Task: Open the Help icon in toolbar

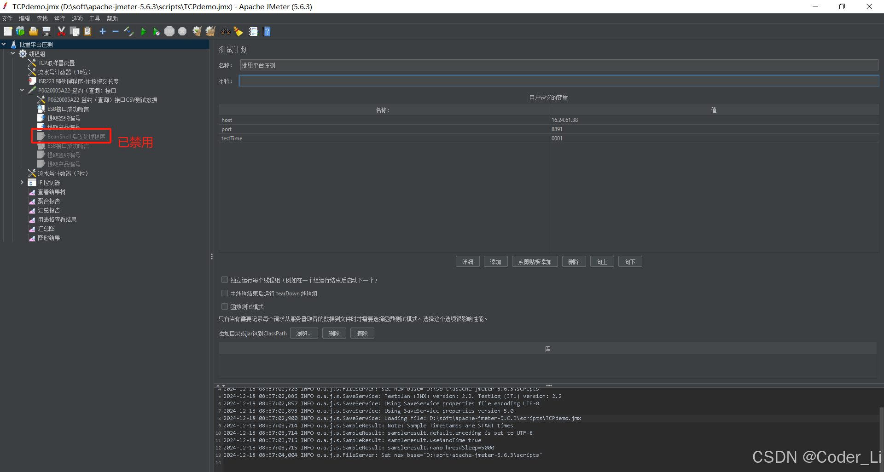Action: point(267,31)
